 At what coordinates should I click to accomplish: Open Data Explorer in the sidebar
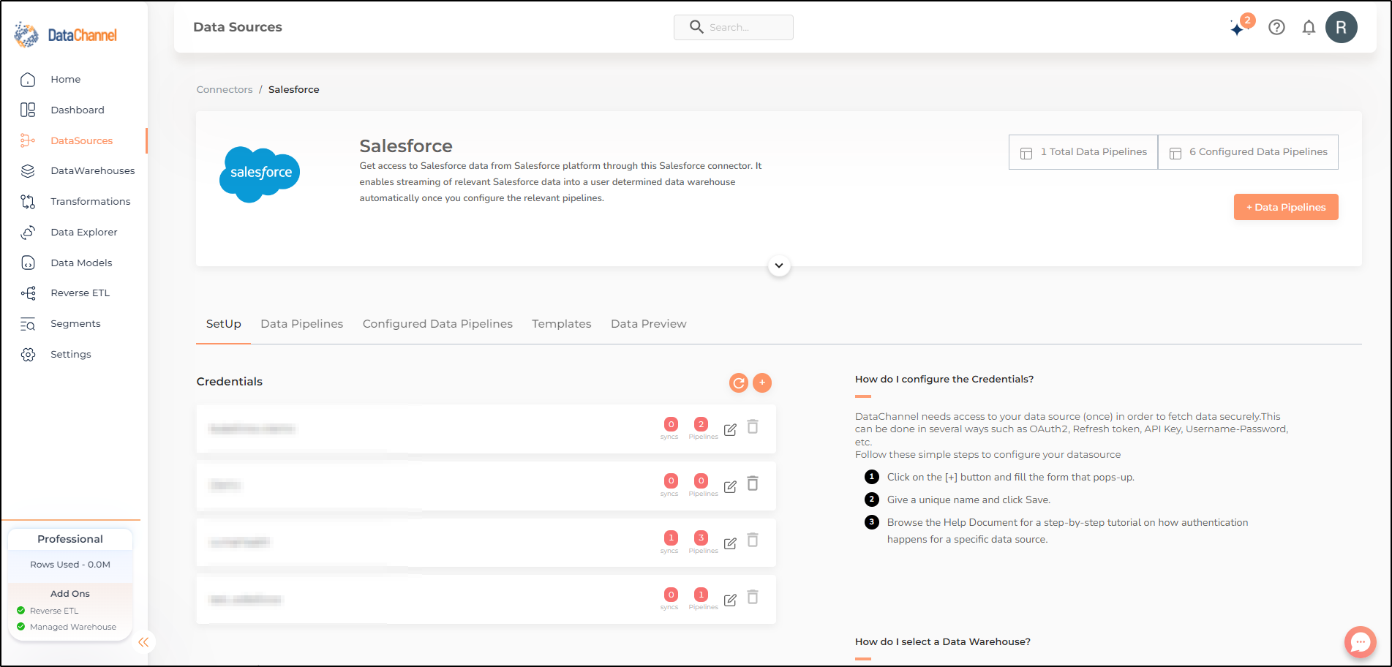83,232
